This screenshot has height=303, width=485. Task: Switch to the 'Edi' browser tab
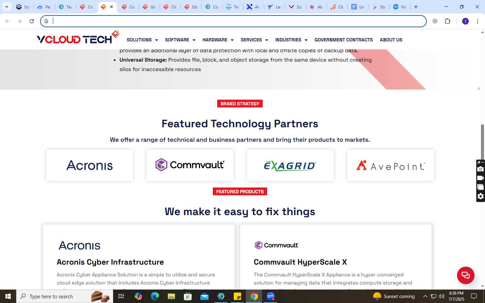pos(191,7)
